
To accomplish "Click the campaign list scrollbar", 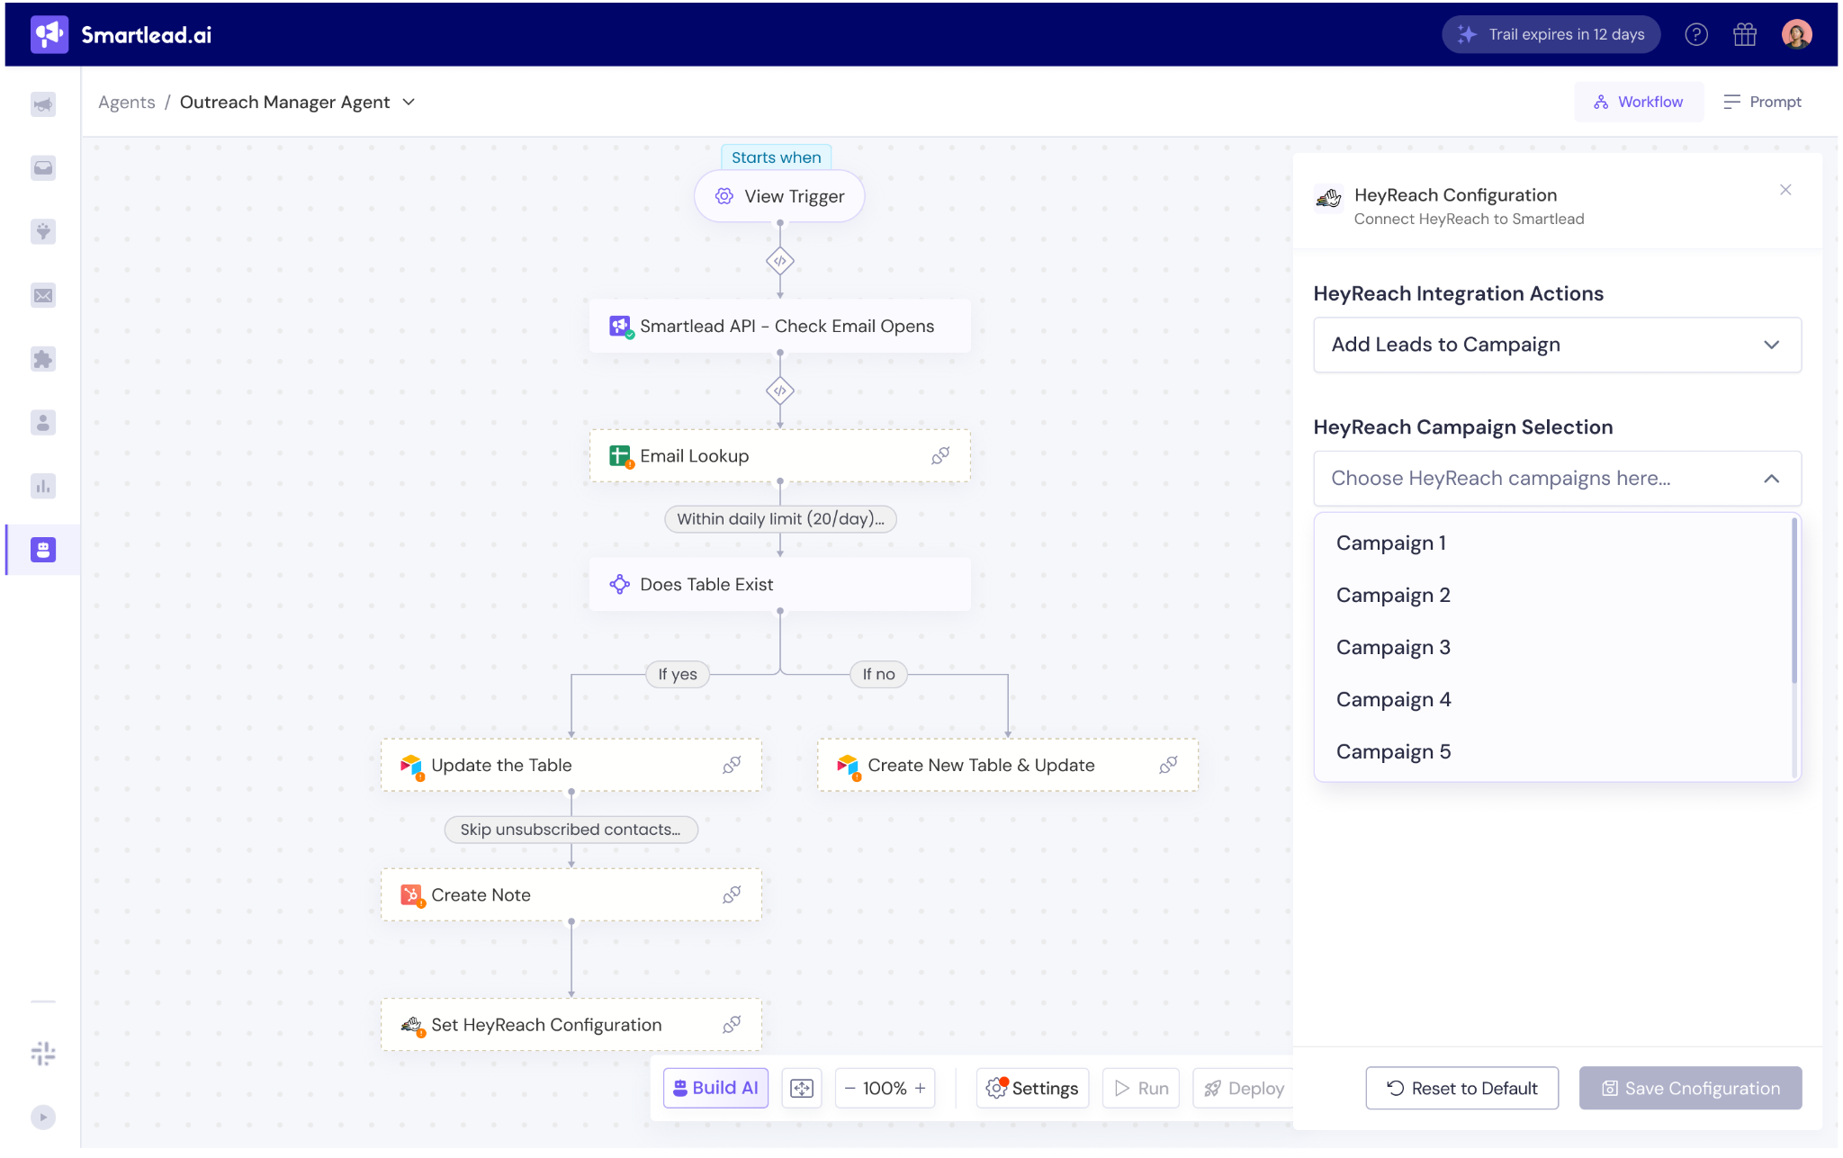I will coord(1794,601).
